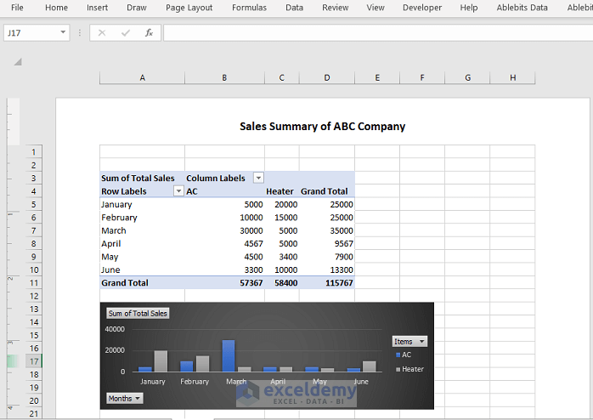
Task: Select the 'Grand Total' row label cell
Action: click(x=142, y=282)
